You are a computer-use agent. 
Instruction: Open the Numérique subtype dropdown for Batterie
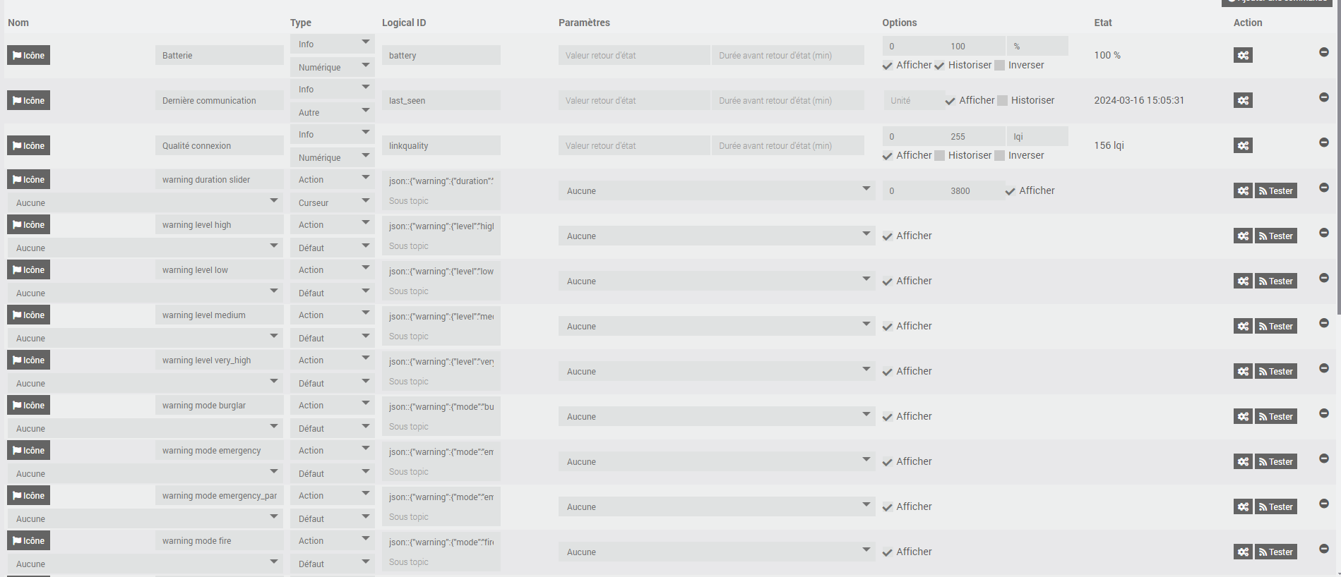[x=332, y=67]
